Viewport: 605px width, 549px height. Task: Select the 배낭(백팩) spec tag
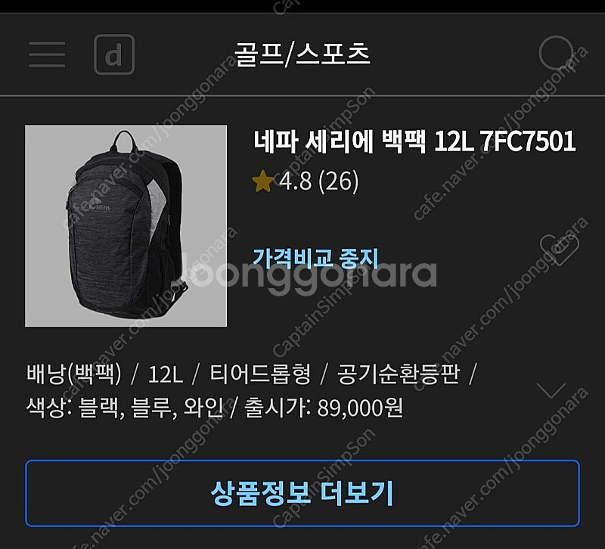(74, 374)
